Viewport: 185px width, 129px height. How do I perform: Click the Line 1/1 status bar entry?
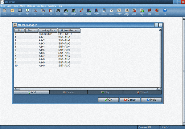pyautogui.click(x=165, y=127)
